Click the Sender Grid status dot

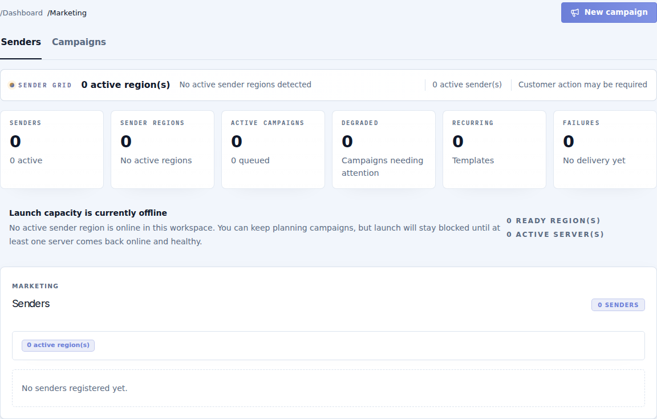click(x=12, y=85)
